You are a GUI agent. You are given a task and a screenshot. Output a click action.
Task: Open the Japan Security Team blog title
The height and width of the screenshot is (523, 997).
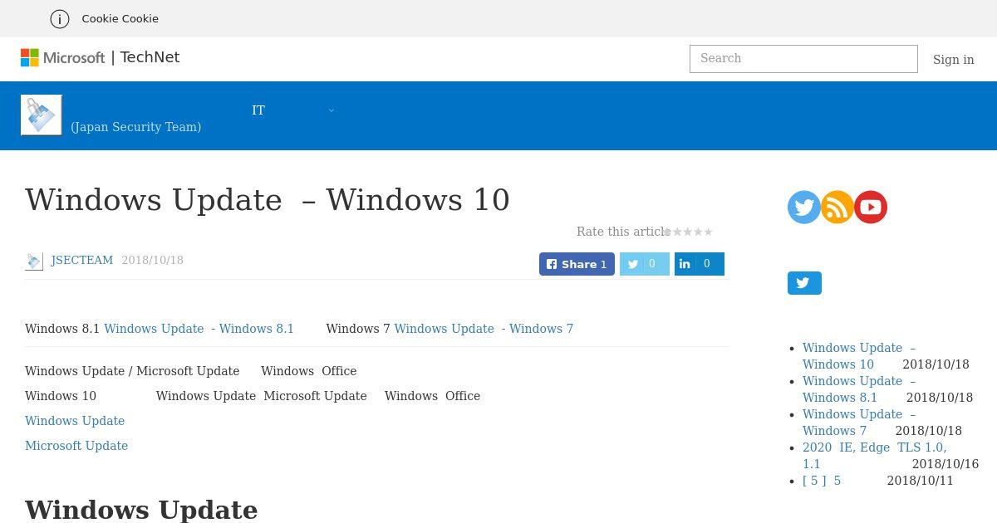point(136,127)
